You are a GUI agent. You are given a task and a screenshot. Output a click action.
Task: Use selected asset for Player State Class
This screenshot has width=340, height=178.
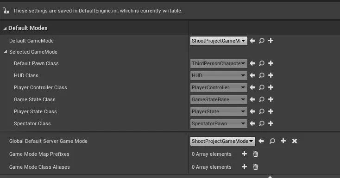click(252, 111)
